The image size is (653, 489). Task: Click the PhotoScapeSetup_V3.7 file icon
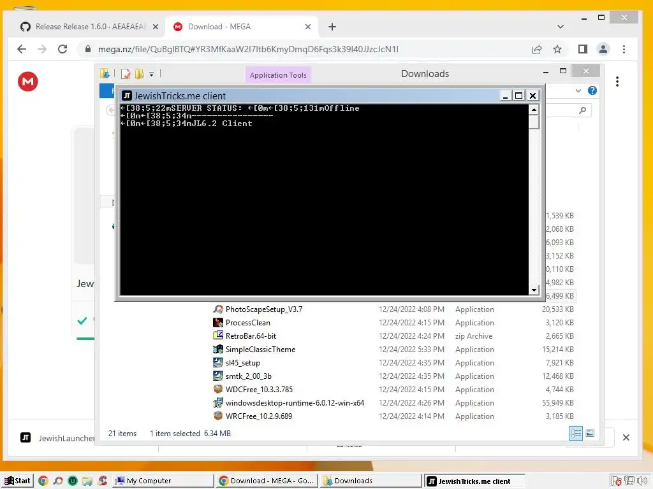tap(218, 309)
